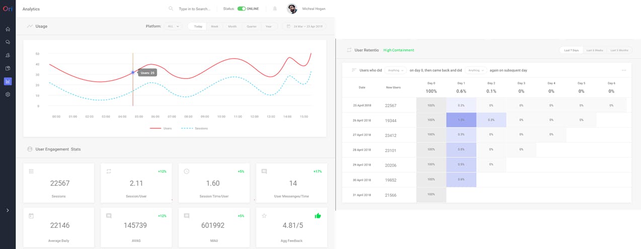Open the first Anything dropdown for day 0
This screenshot has width=641, height=249.
[x=395, y=70]
